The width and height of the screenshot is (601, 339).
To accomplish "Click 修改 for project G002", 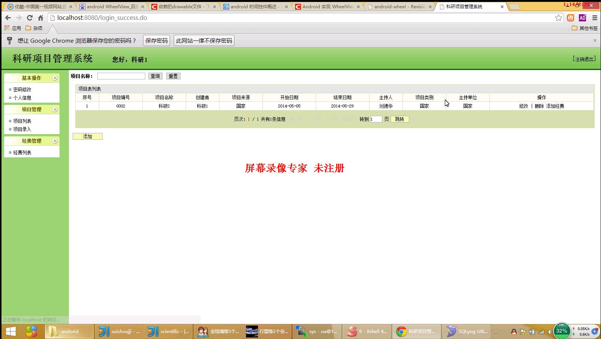I will [523, 106].
